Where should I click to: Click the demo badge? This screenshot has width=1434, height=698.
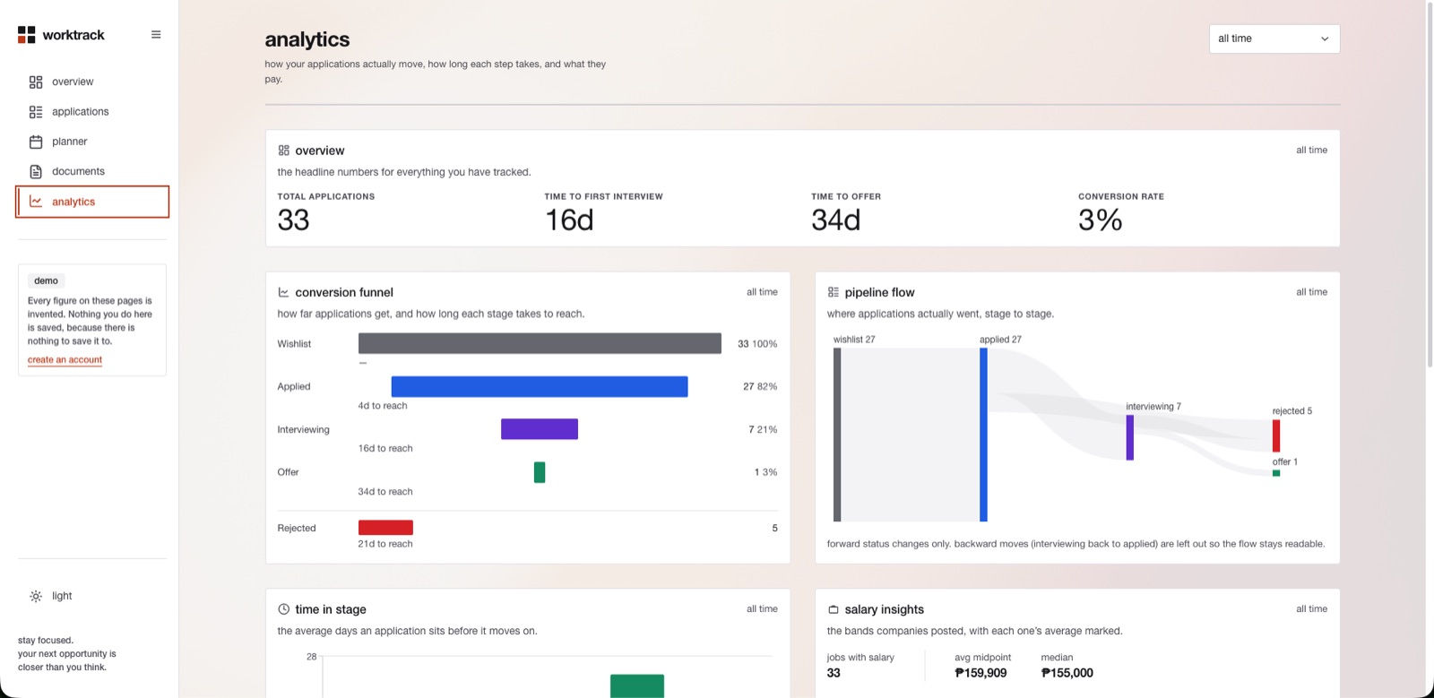pyautogui.click(x=47, y=280)
